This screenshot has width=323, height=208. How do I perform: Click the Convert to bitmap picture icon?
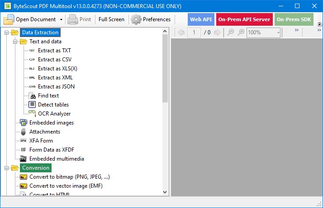(24, 177)
